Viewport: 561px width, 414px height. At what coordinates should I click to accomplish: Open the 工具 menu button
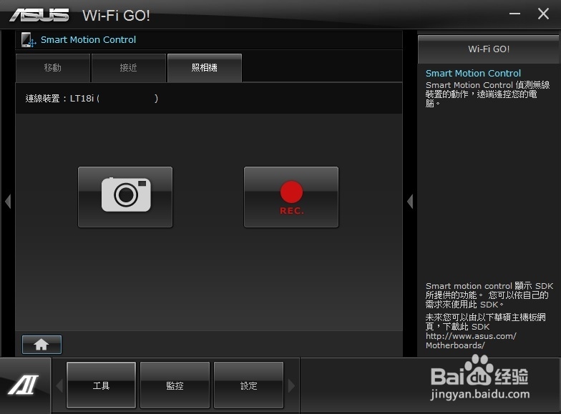pyautogui.click(x=102, y=385)
